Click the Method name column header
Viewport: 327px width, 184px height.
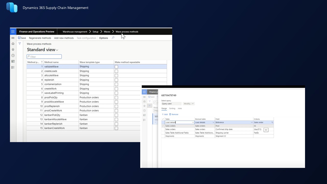point(61,62)
